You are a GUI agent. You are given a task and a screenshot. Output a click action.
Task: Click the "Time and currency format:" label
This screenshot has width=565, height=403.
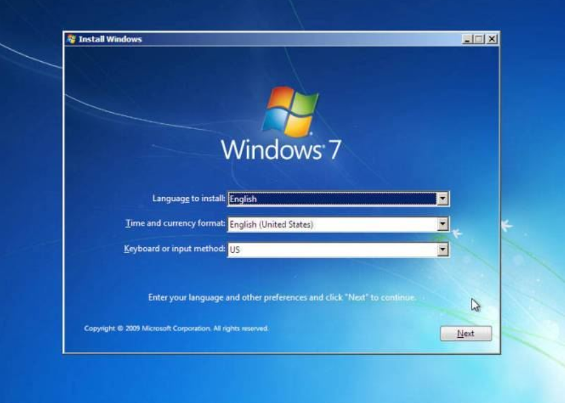[176, 224]
